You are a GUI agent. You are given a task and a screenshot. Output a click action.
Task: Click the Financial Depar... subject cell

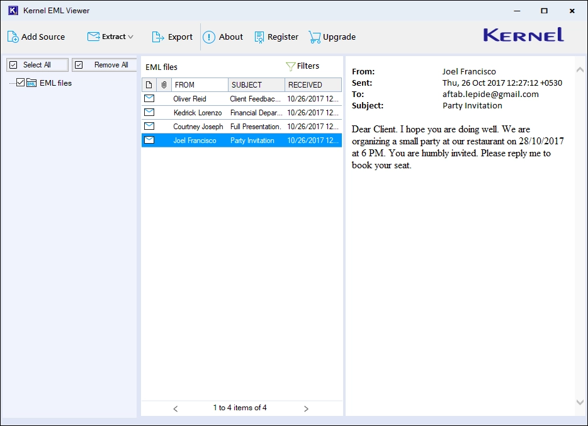coord(256,113)
